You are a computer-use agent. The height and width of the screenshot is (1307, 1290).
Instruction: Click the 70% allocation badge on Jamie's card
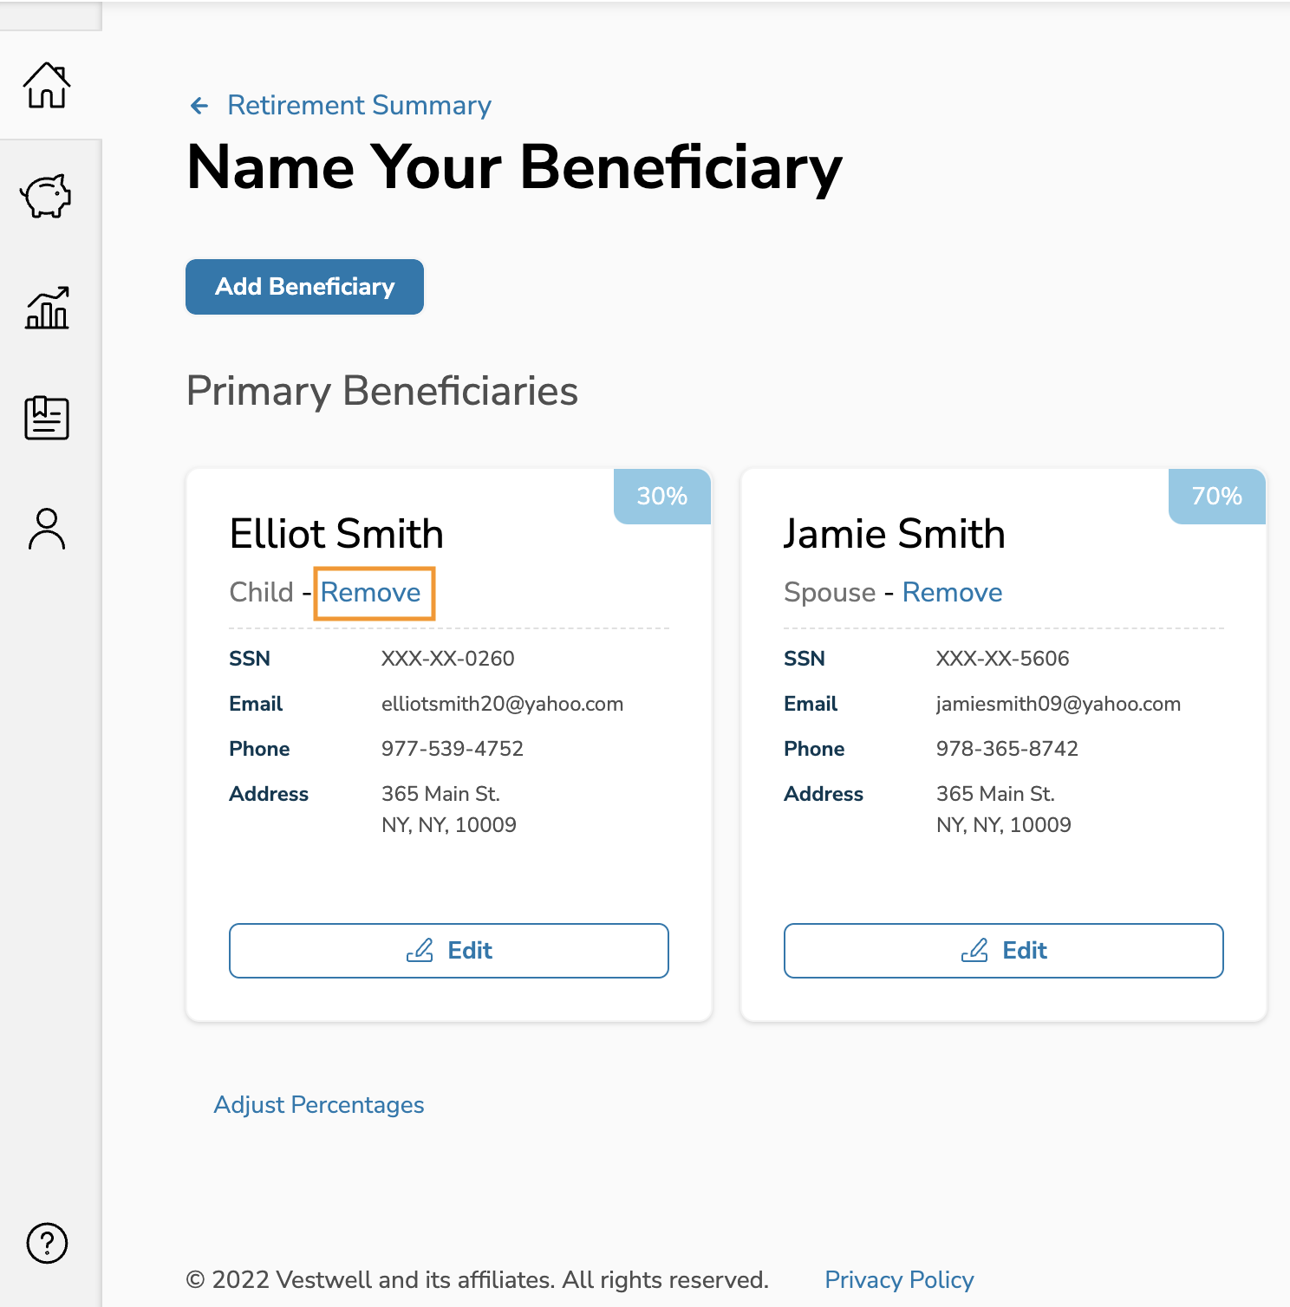click(x=1216, y=496)
